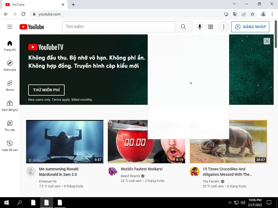This screenshot has height=208, width=278.
Task: Click the taskbar clock 10:06 PM
Action: (255, 203)
